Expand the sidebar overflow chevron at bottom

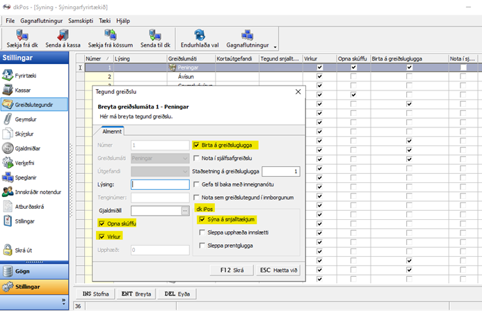(x=63, y=301)
